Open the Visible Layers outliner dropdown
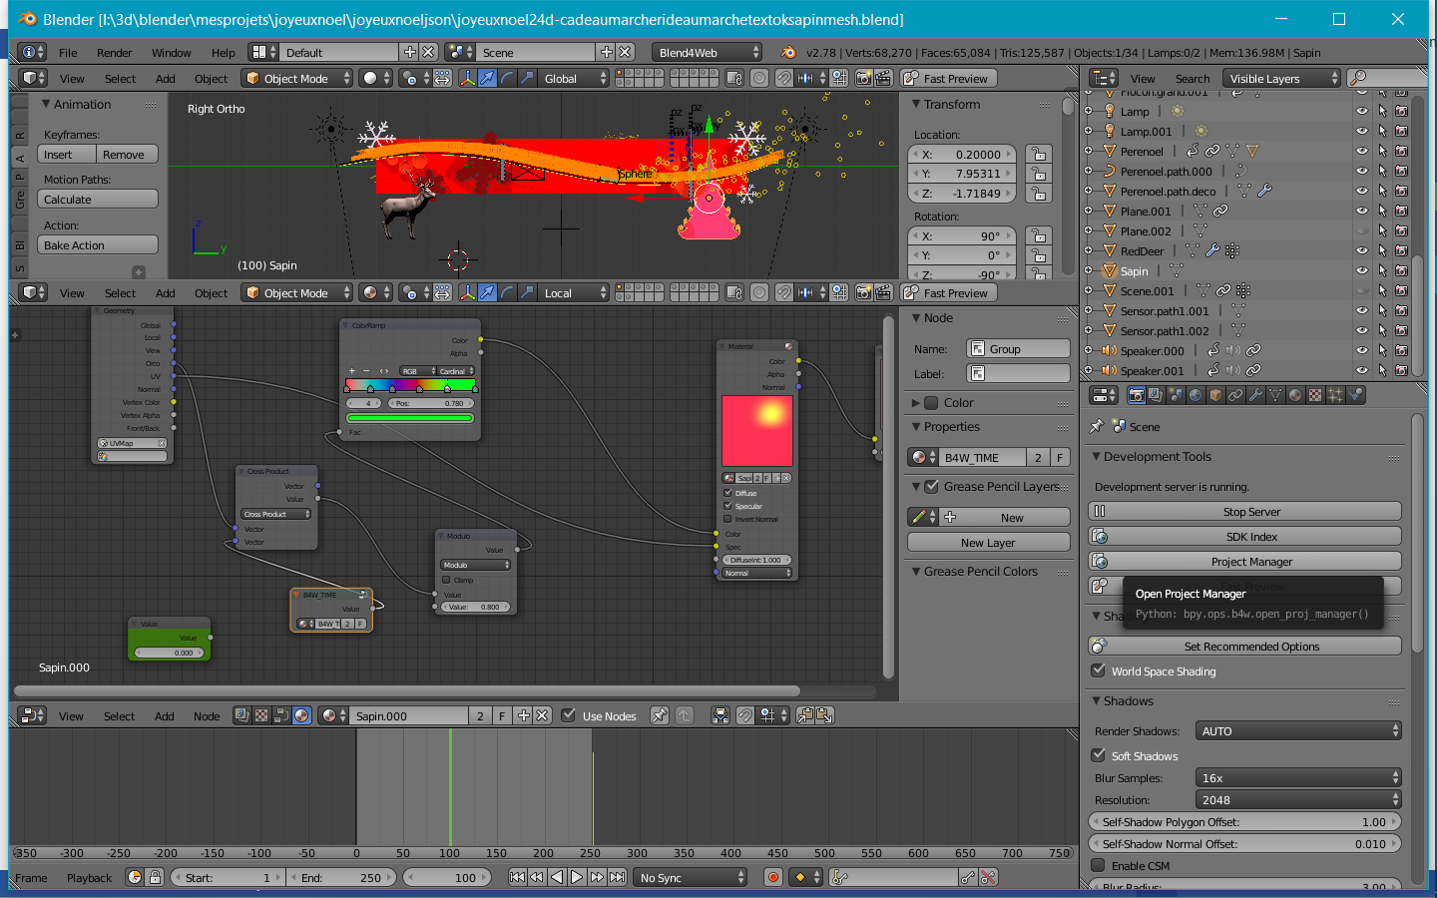1437x898 pixels. (1281, 78)
